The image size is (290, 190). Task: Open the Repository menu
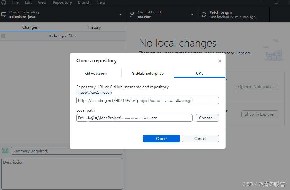pos(62,2)
